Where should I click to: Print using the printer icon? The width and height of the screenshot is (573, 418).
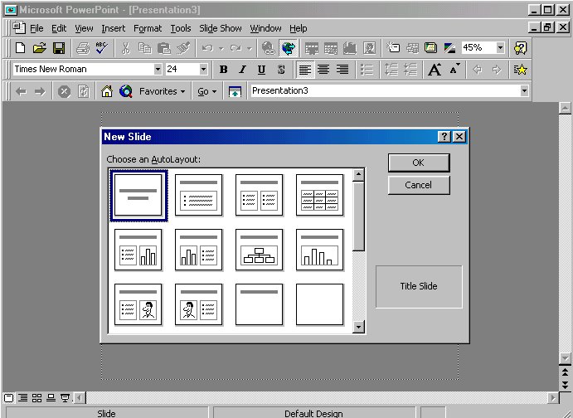click(83, 48)
